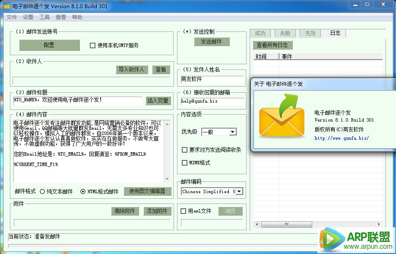This screenshot has width=396, height=254.
Task: Open the 查看 menu
Action: pyautogui.click(x=61, y=17)
